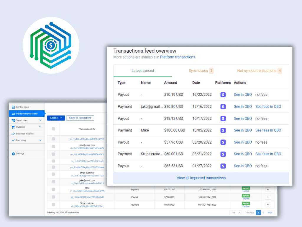The width and height of the screenshot is (302, 227).
Task: Open the Not synced transactions tab
Action: point(260,71)
